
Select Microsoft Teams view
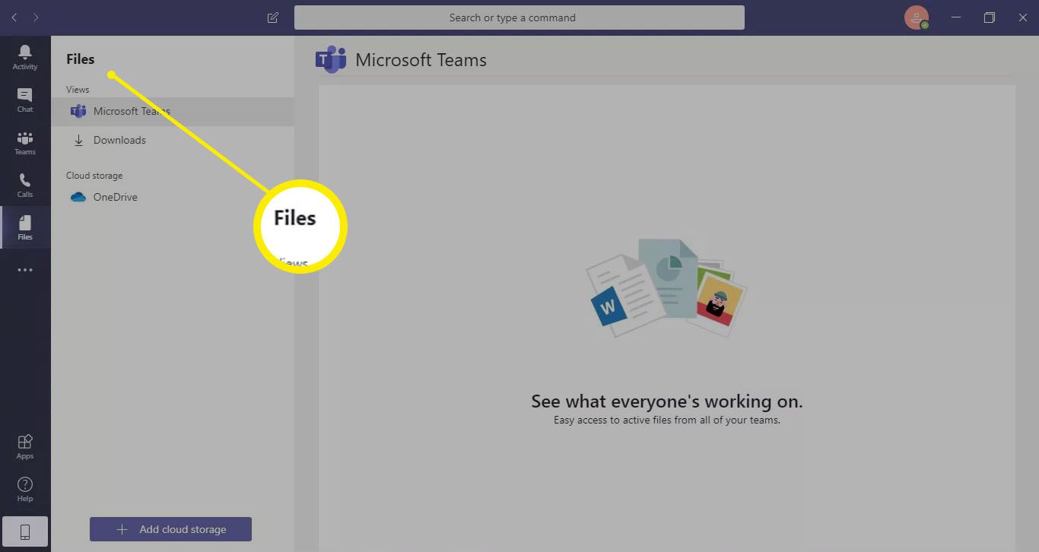(173, 111)
